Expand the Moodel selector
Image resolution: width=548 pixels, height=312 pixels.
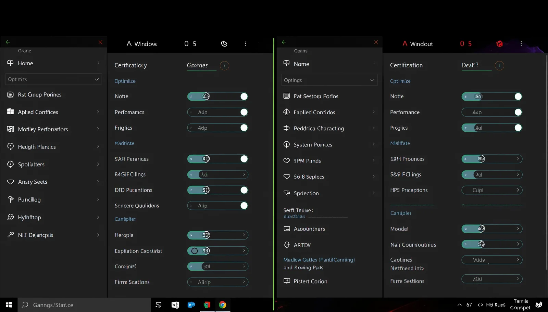pyautogui.click(x=492, y=229)
